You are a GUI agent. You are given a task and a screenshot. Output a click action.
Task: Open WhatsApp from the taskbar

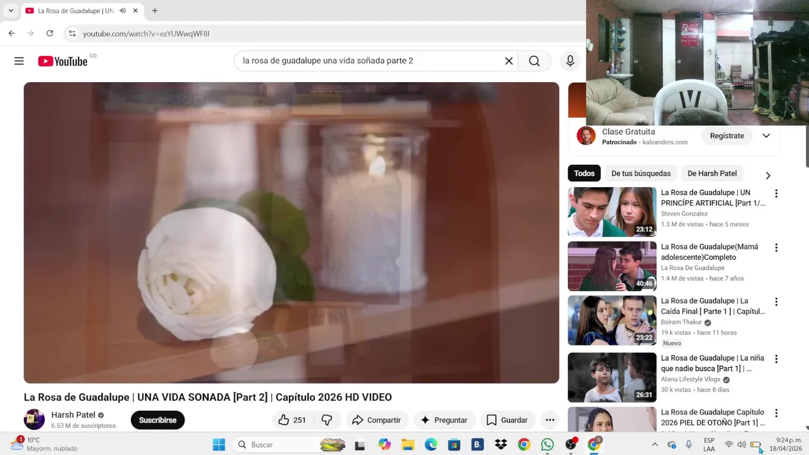[547, 445]
